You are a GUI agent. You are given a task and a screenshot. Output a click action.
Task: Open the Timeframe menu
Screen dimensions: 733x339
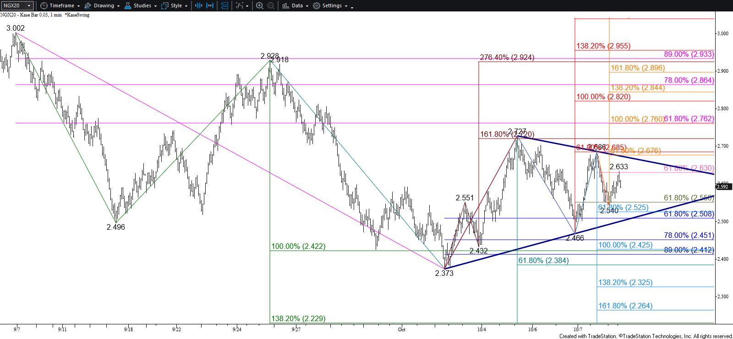tap(62, 5)
